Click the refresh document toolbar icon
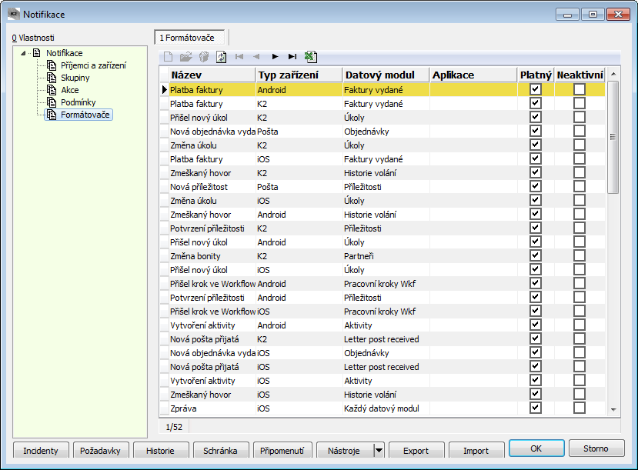Screen dimensions: 638x470 tap(221, 56)
